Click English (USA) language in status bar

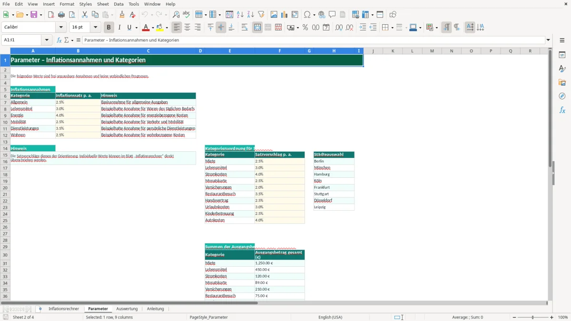(330, 317)
